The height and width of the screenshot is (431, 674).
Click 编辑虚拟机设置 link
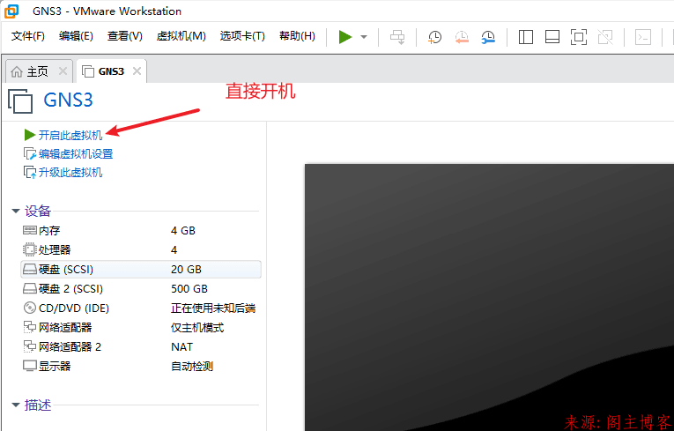click(76, 153)
